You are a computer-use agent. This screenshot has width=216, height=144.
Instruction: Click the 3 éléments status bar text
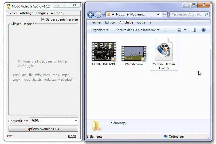tap(95, 137)
